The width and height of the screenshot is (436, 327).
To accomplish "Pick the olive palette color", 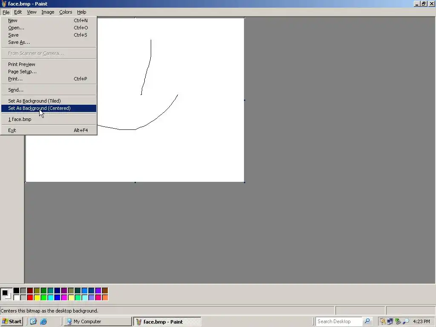I will [37, 290].
